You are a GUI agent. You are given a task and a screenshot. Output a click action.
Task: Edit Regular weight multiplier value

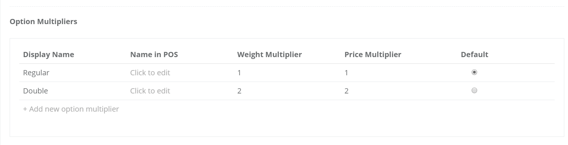coord(239,73)
